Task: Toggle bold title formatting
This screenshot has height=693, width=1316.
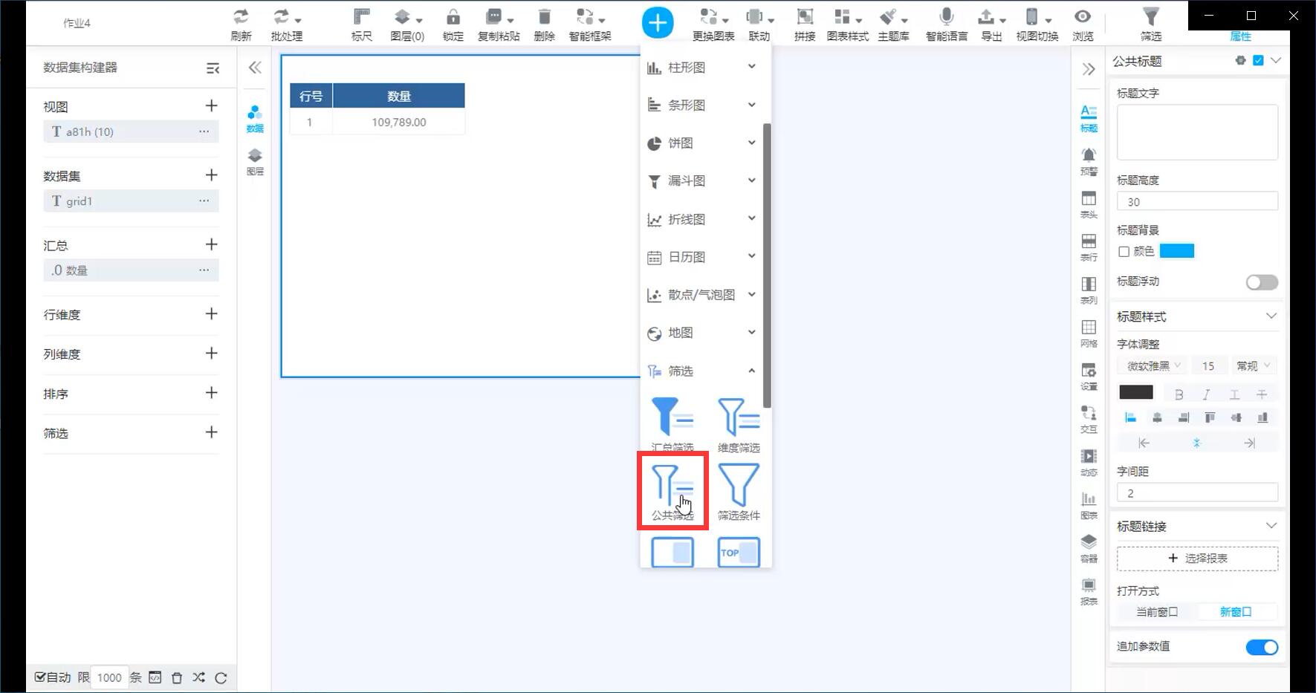Action: 1179,394
